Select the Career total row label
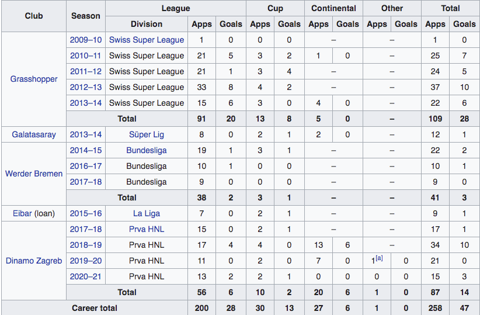Screen dimensions: 480x315 coord(94,308)
